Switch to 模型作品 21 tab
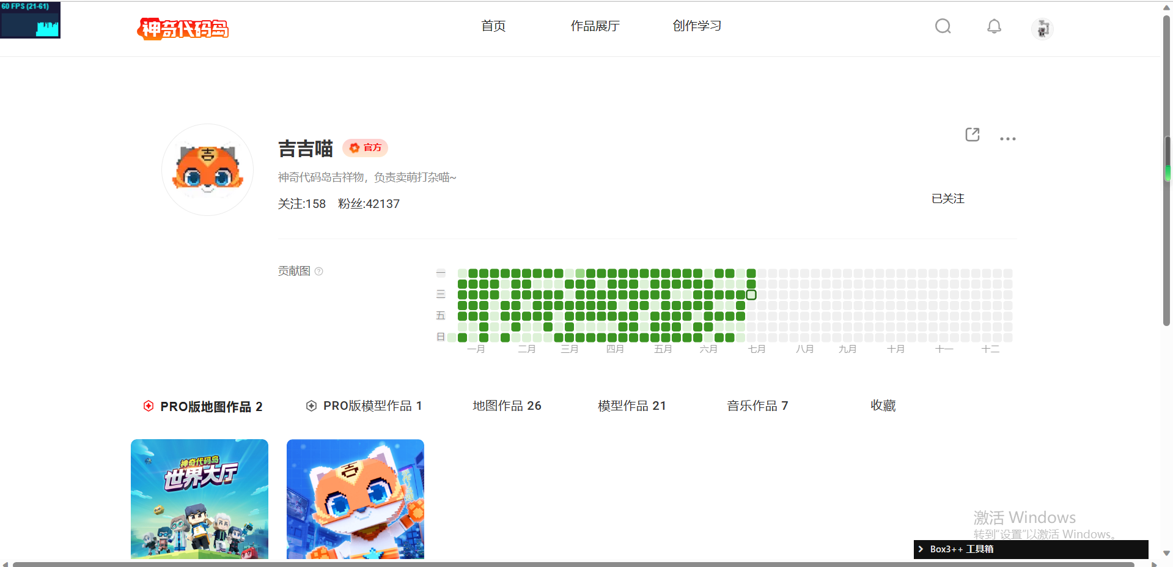This screenshot has width=1173, height=567. click(x=632, y=406)
